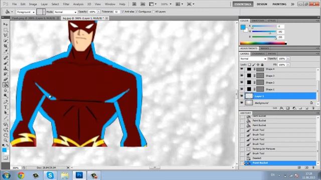321x180 pixels.
Task: Hide the Shape 4 layer
Action: (x=242, y=69)
